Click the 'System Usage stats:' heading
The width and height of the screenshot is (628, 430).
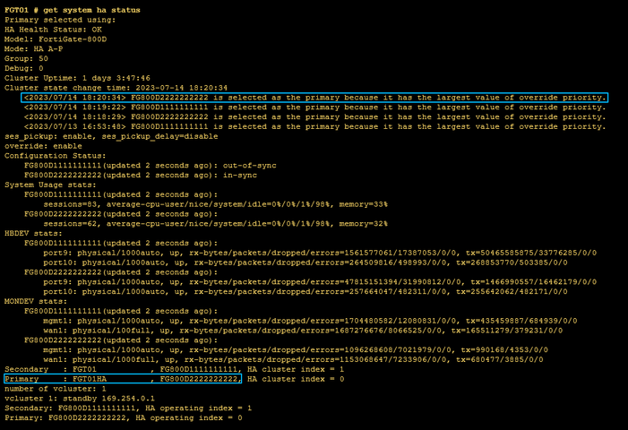[50, 185]
